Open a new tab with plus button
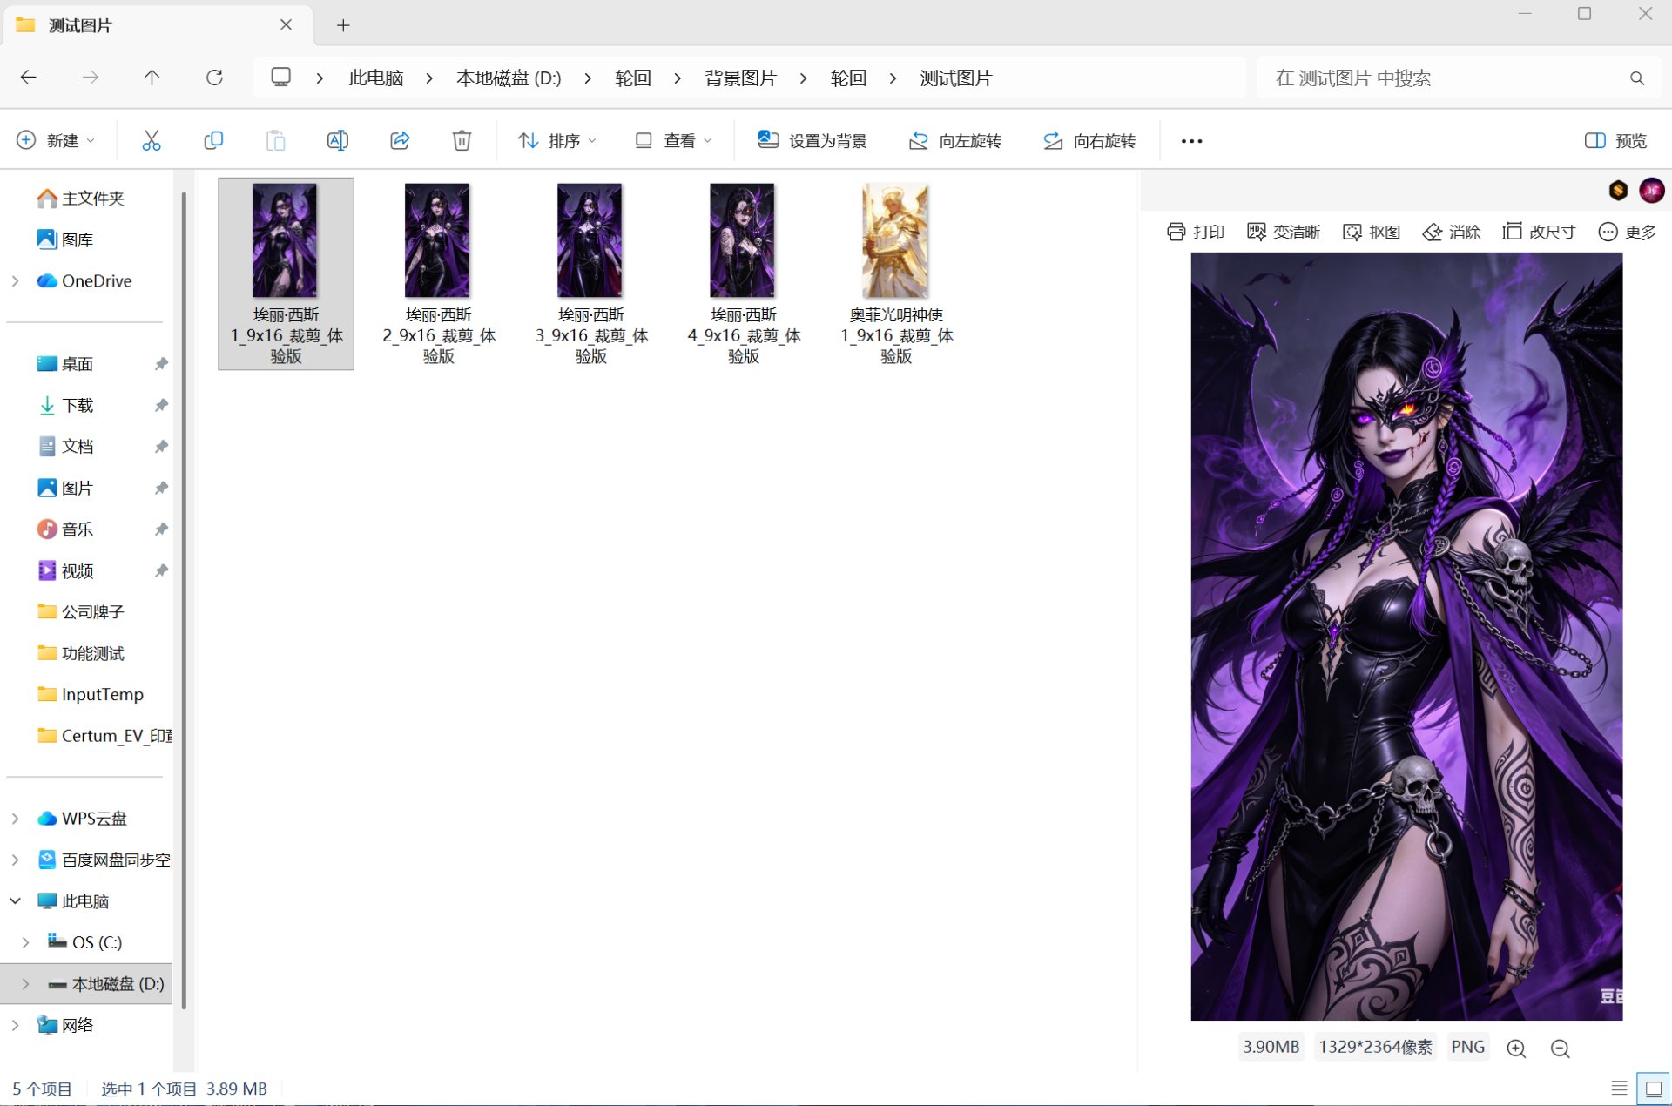This screenshot has height=1106, width=1672. tap(343, 25)
